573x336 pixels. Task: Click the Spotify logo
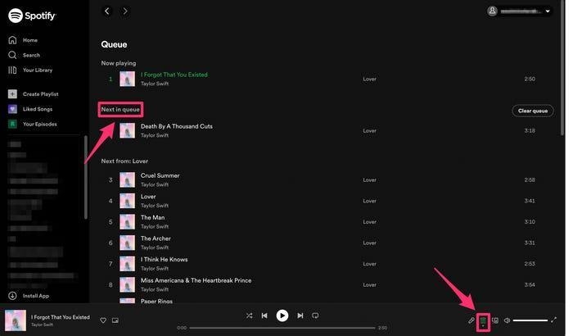pyautogui.click(x=32, y=16)
